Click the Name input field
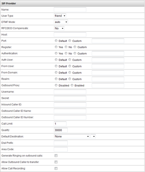 [x=70, y=9]
